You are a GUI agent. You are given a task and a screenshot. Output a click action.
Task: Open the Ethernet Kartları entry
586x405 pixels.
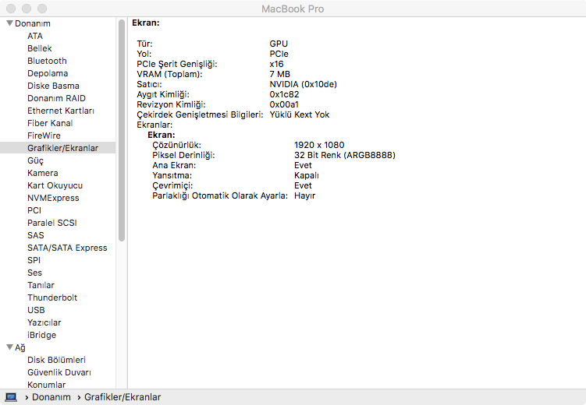pos(61,111)
